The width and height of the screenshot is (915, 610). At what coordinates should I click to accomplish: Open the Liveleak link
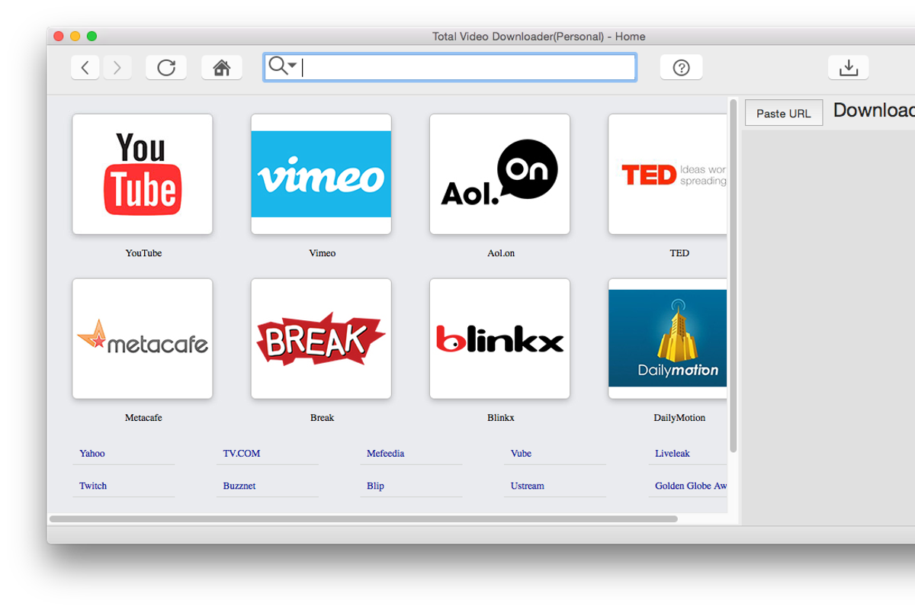(673, 453)
